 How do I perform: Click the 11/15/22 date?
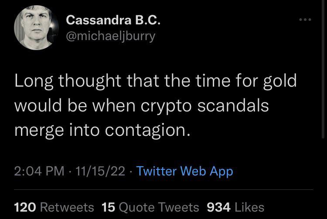tap(100, 171)
